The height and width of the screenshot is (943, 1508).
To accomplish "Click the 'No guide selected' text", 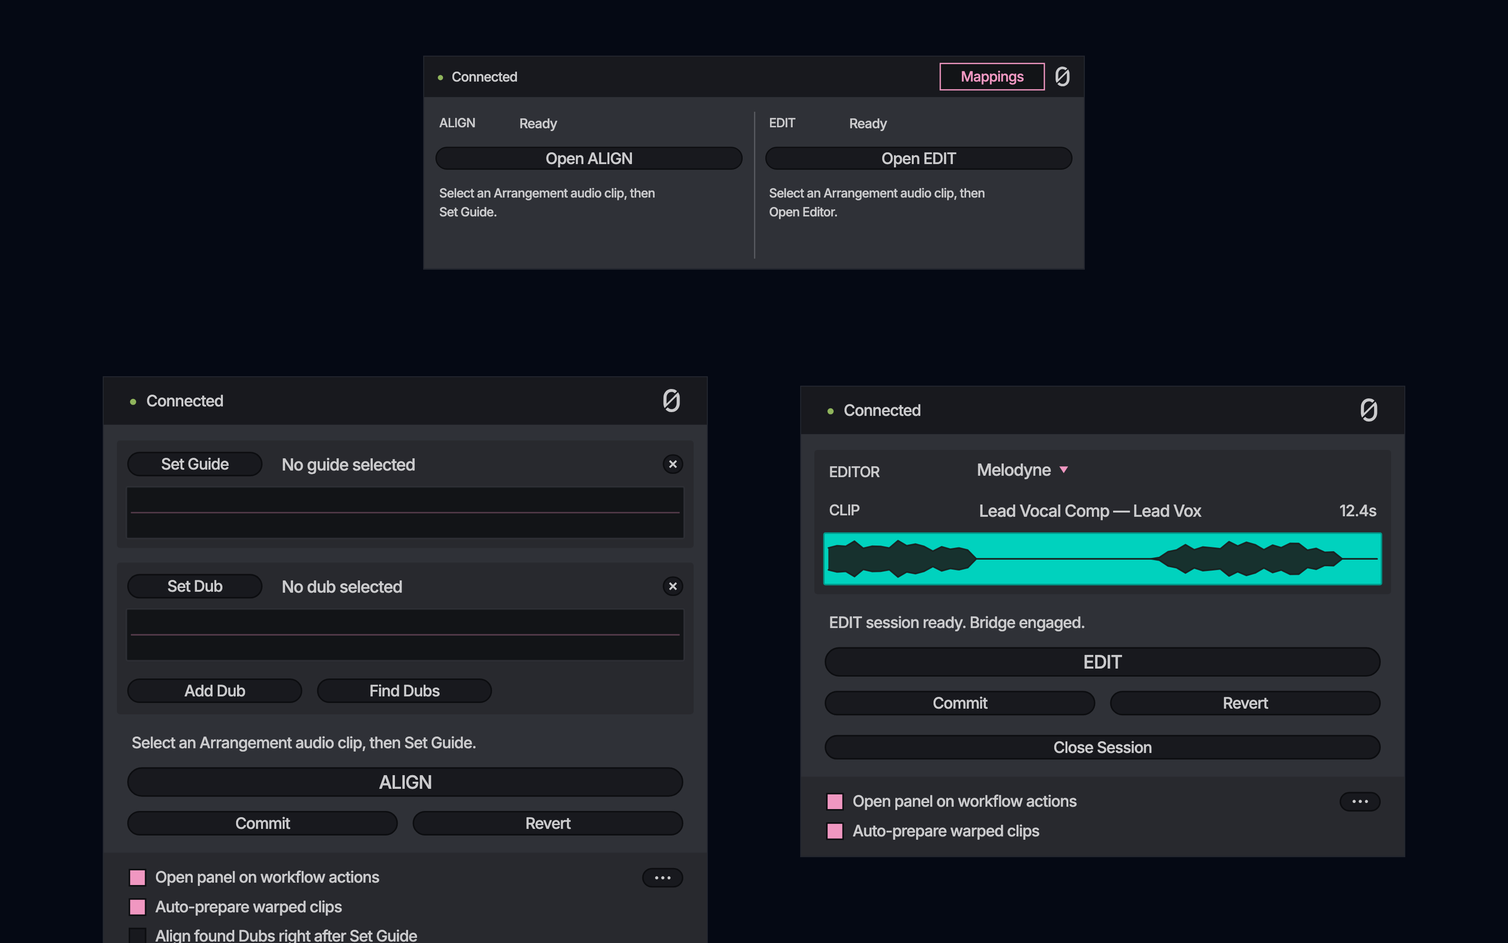I will pos(348,464).
